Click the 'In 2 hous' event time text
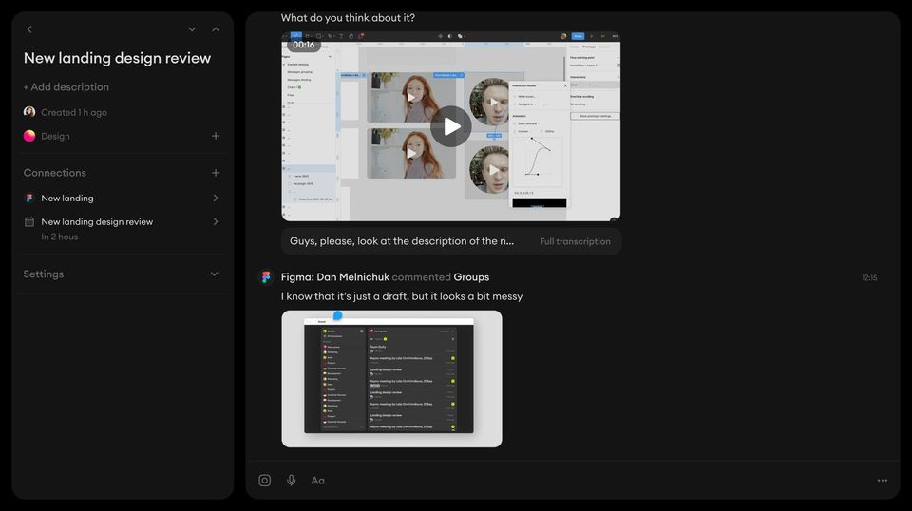Viewport: 912px width, 511px height. point(59,237)
